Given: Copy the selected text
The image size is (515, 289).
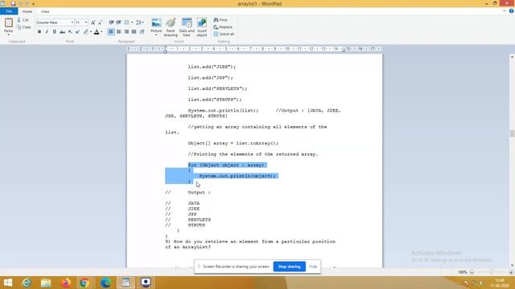Looking at the screenshot, I should click(x=24, y=27).
